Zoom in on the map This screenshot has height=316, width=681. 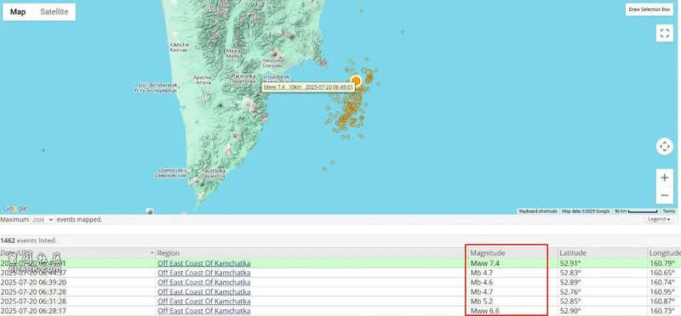[664, 178]
